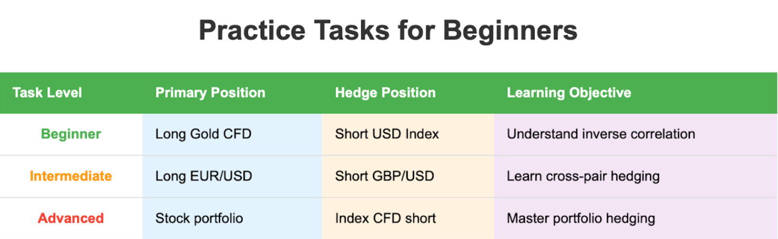Image resolution: width=778 pixels, height=239 pixels.
Task: Select the Stock portfolio cell
Action: point(199,218)
